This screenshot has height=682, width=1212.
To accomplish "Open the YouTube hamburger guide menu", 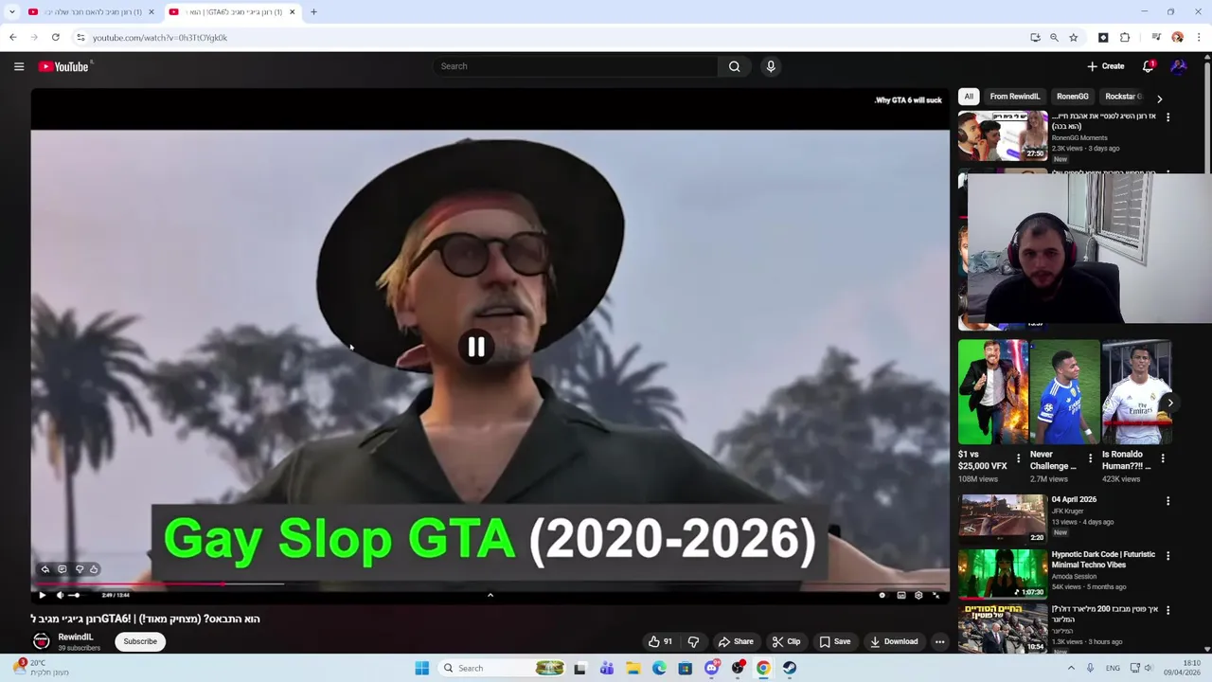I will coord(19,66).
